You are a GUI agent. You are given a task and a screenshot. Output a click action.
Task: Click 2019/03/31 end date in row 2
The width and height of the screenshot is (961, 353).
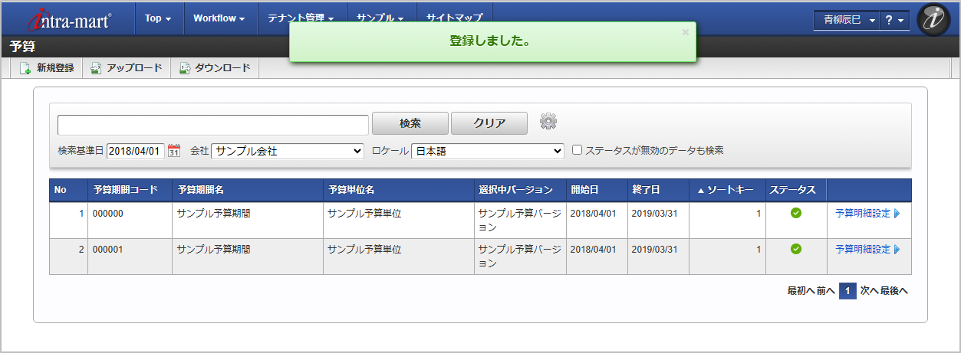tap(656, 249)
